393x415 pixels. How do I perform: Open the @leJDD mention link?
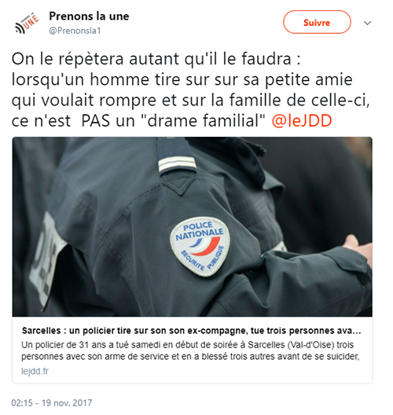click(x=302, y=121)
